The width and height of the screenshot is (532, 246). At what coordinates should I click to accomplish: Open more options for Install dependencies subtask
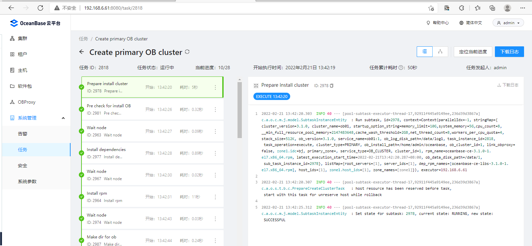215,153
